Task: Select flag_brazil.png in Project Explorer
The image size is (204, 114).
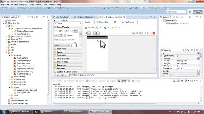Action: click(x=22, y=58)
